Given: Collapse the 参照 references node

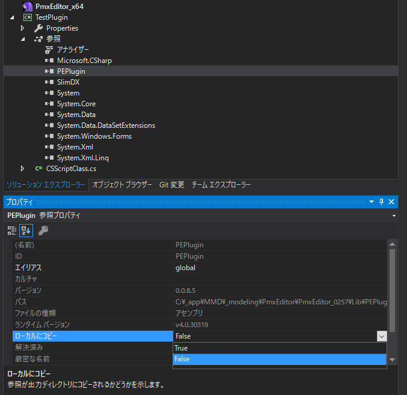Looking at the screenshot, I should [x=23, y=39].
